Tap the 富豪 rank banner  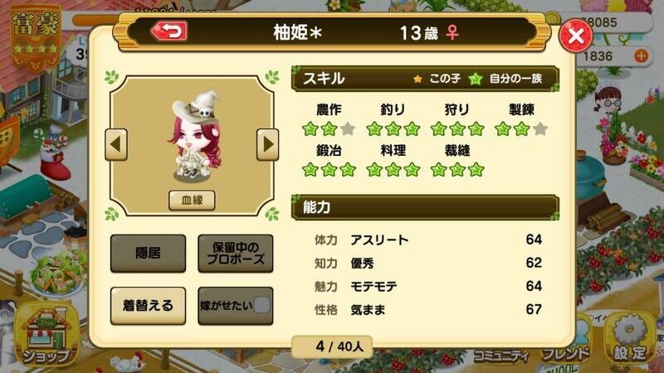click(35, 37)
